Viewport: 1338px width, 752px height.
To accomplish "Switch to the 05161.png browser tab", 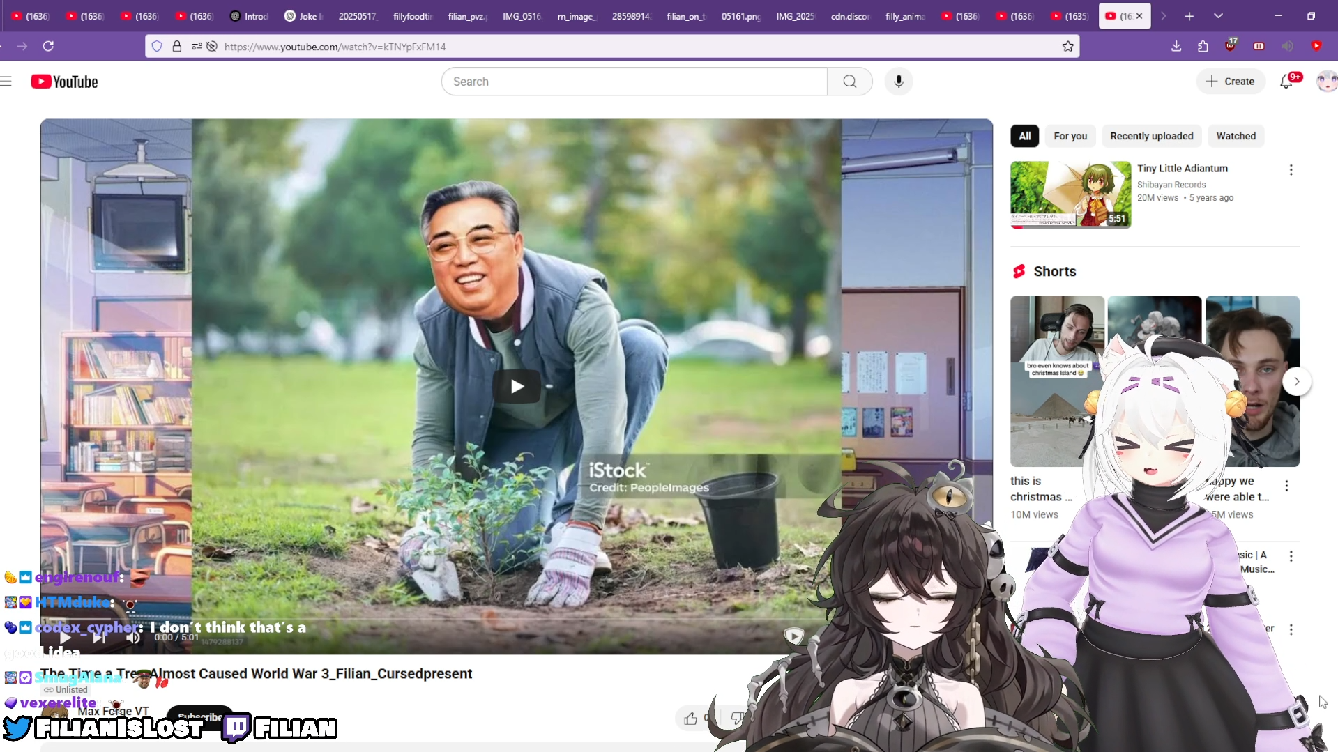I will tap(740, 16).
